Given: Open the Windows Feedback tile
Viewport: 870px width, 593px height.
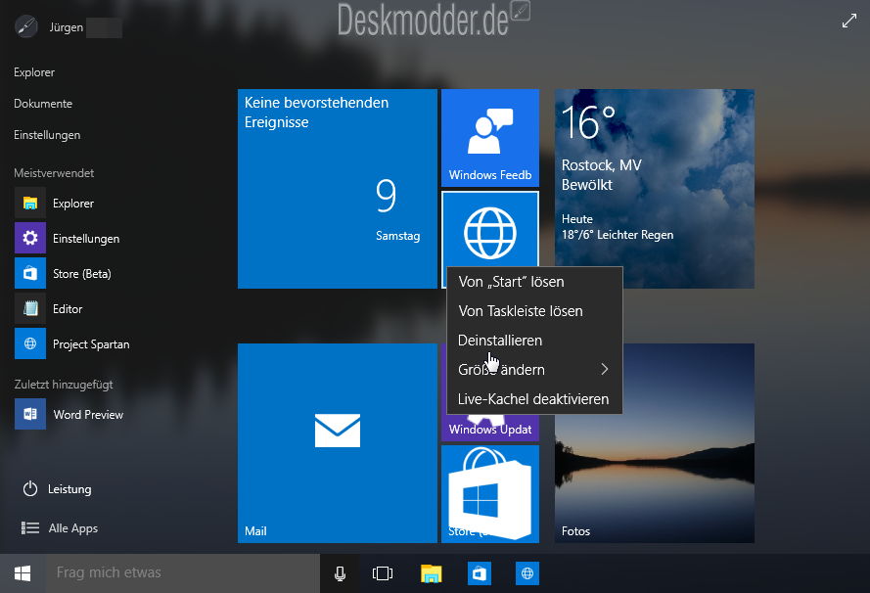Looking at the screenshot, I should click(x=490, y=138).
